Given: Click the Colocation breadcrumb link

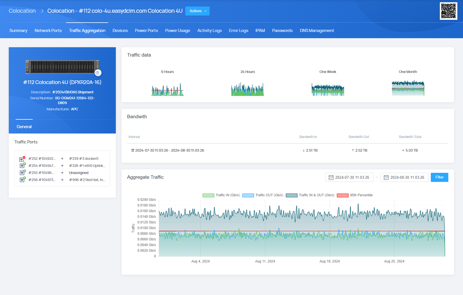Looking at the screenshot, I should click(x=22, y=11).
